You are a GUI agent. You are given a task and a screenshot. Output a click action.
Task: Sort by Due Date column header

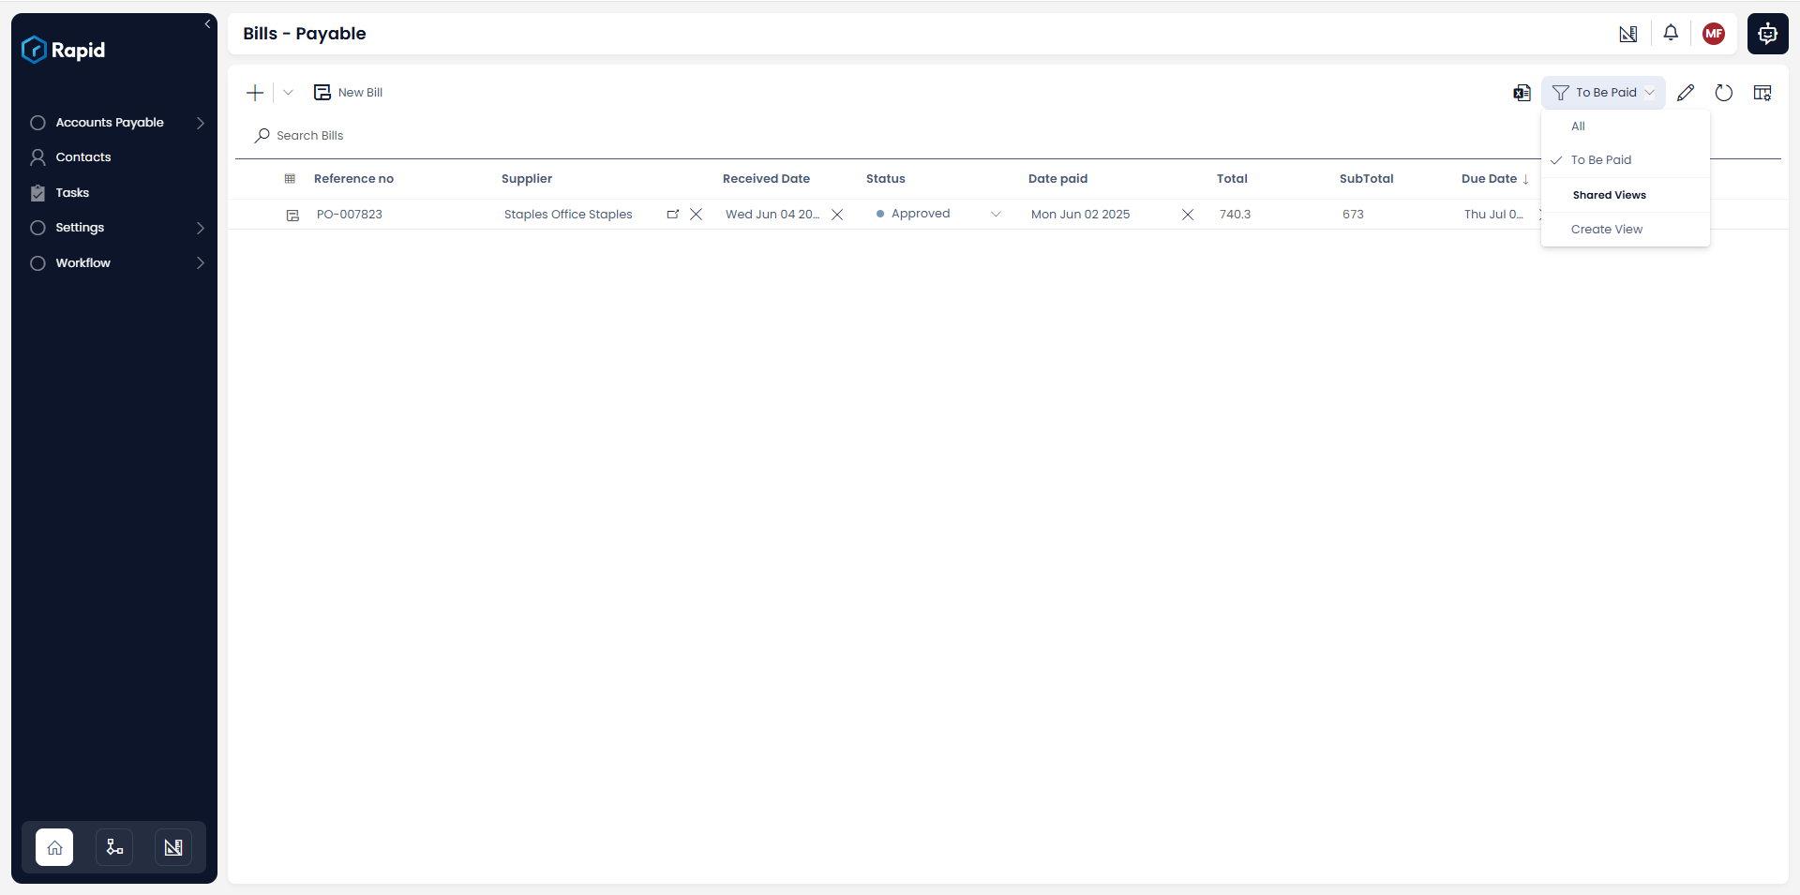point(1489,179)
